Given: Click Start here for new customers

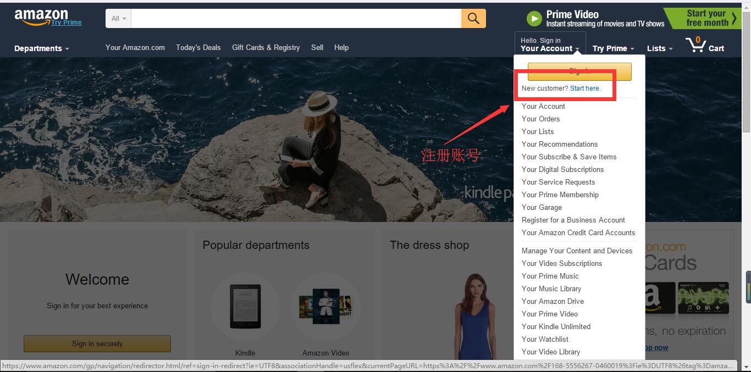Looking at the screenshot, I should [585, 88].
